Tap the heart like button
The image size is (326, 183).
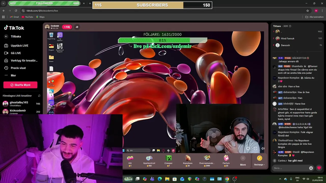(x=319, y=168)
